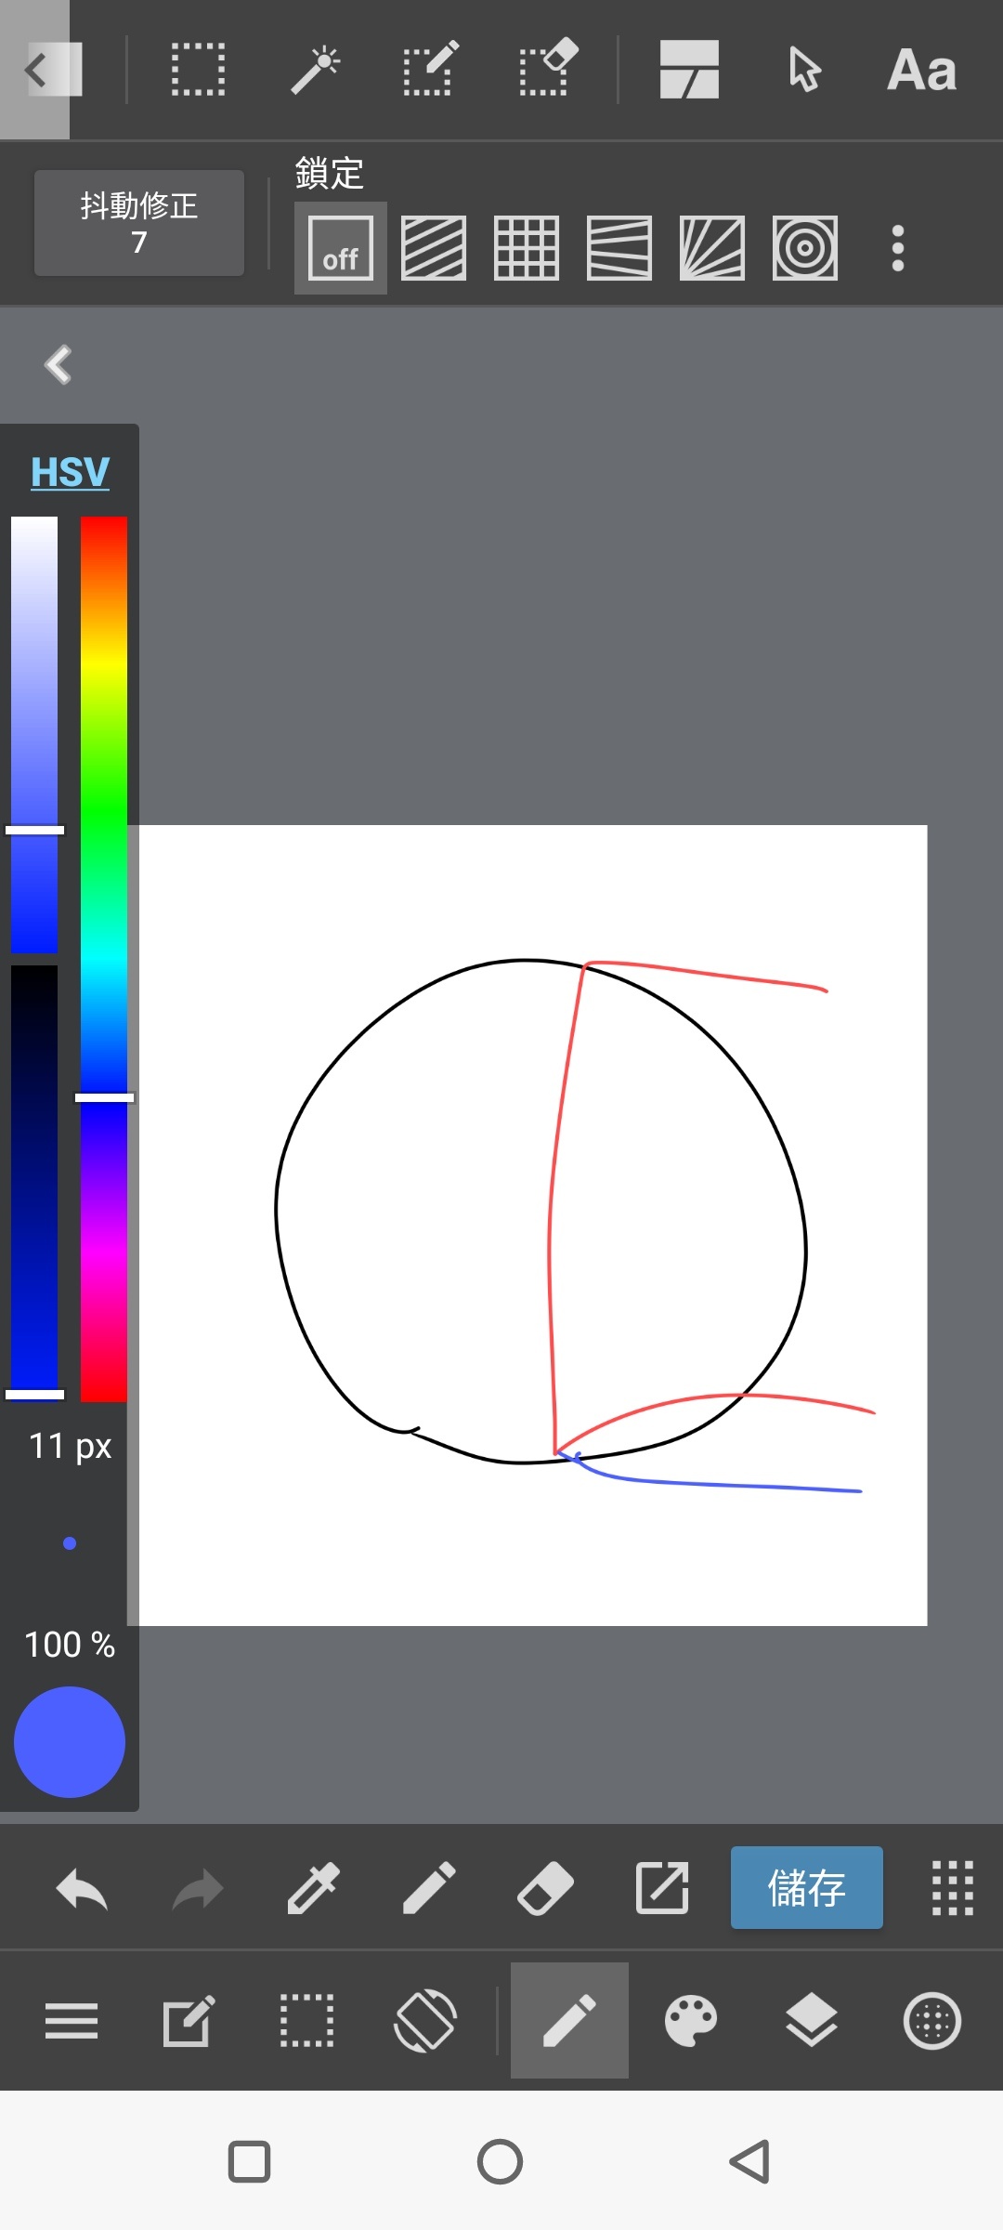Open the hamburger main menu
Image resolution: width=1003 pixels, height=2230 pixels.
(x=72, y=2021)
